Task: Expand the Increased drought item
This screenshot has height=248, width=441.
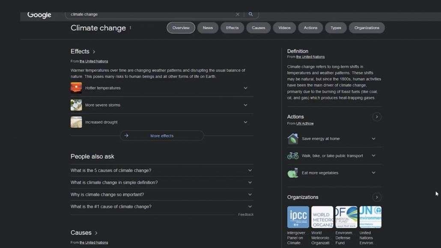Action: [162, 122]
